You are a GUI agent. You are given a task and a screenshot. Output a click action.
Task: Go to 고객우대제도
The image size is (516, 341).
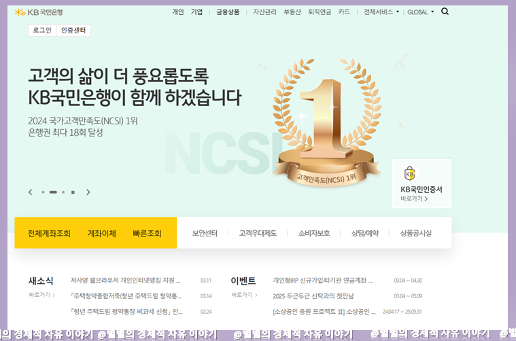[258, 233]
